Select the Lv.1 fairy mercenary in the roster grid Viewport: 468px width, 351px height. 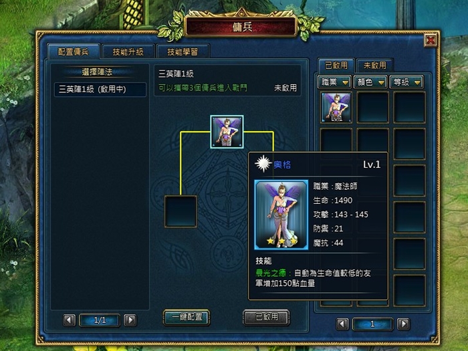click(x=336, y=107)
